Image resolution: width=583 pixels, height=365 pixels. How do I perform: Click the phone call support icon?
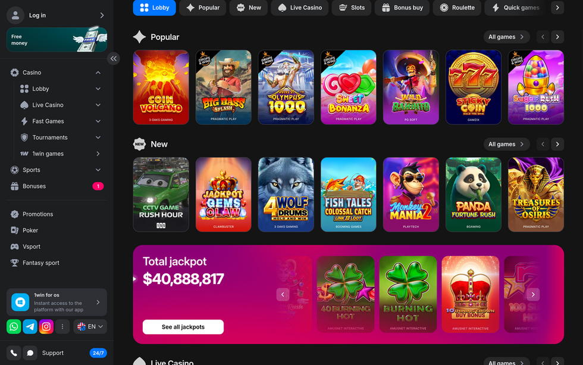14,352
